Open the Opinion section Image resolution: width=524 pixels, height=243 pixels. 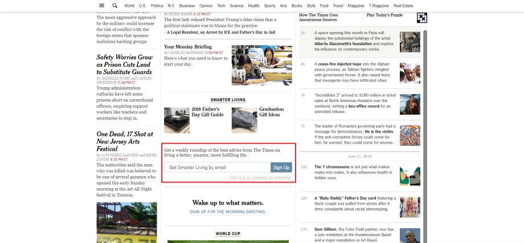(x=206, y=6)
